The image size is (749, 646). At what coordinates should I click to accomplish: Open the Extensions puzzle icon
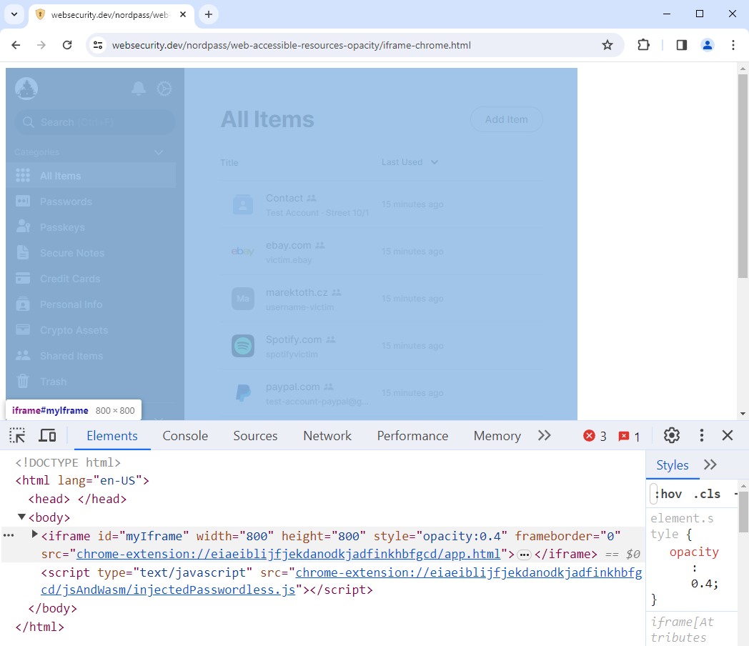coord(643,45)
